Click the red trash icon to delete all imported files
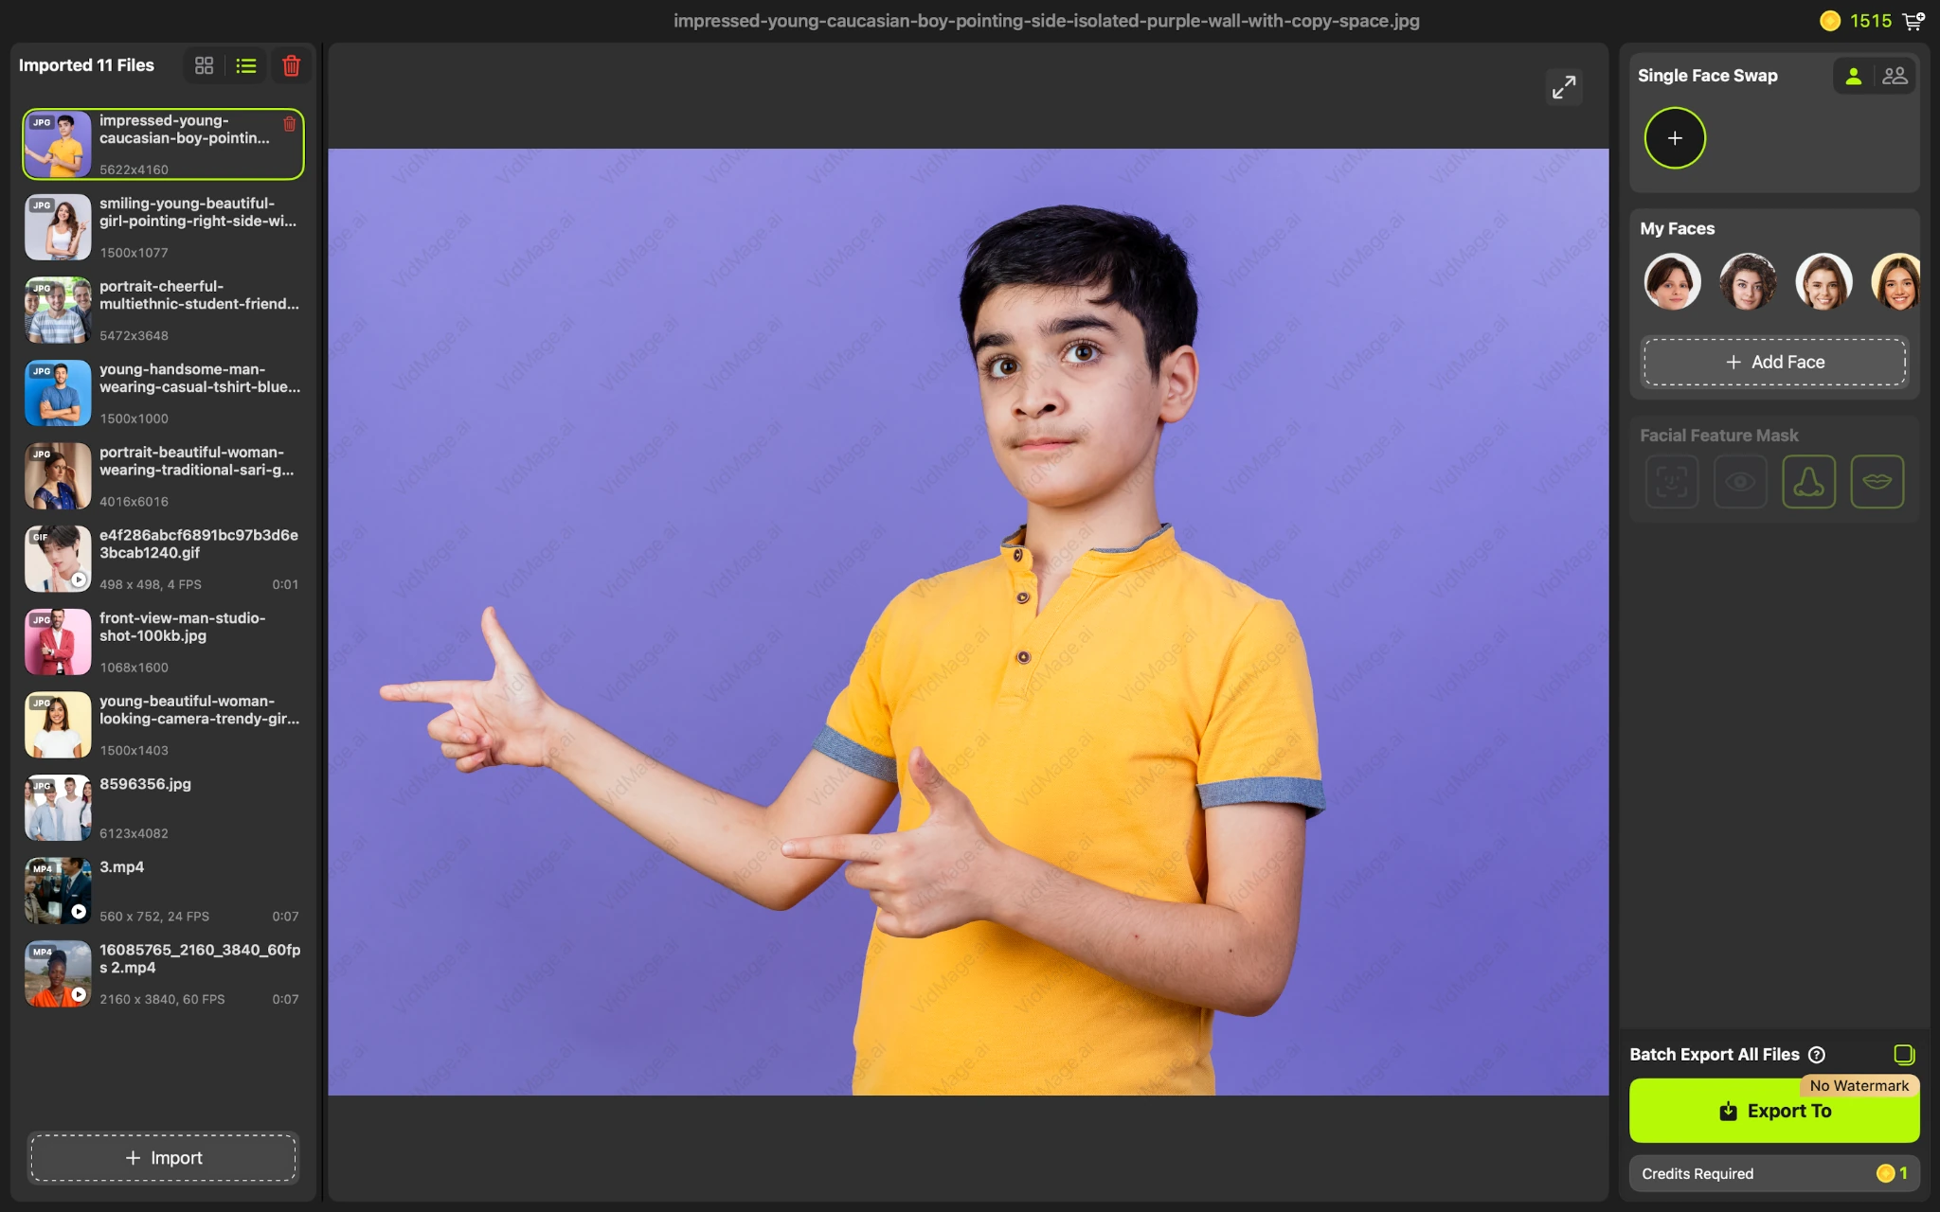Screen dimensions: 1940x1212 pyautogui.click(x=291, y=65)
